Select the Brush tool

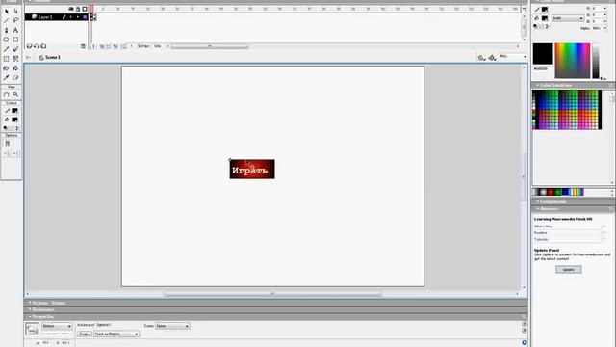coord(15,49)
